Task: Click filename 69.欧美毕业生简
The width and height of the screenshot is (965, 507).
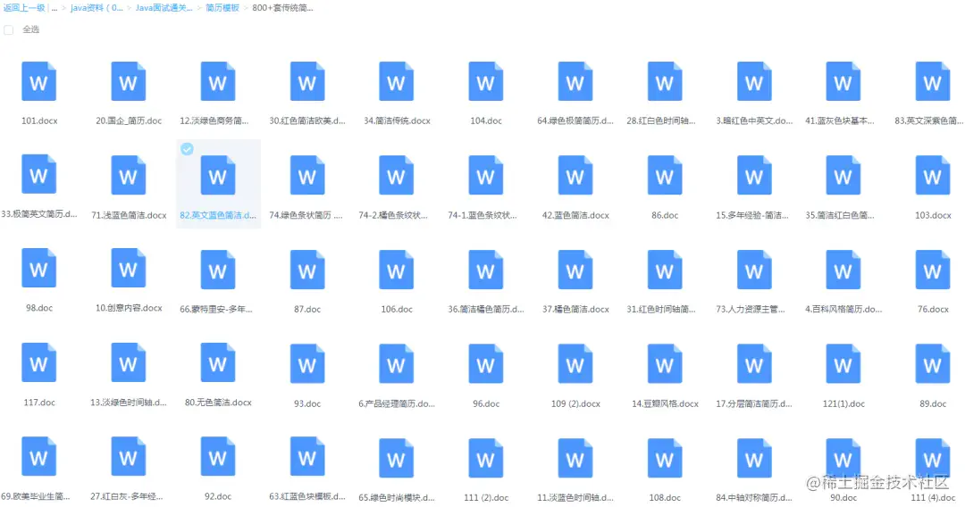Action: pyautogui.click(x=36, y=496)
